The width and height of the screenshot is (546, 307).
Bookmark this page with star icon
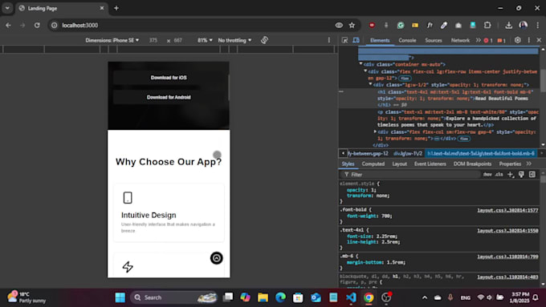pos(352,25)
